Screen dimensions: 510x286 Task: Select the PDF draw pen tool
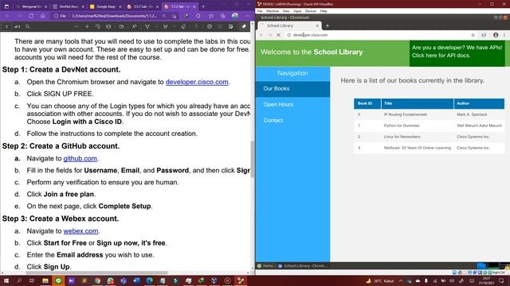(x=147, y=26)
